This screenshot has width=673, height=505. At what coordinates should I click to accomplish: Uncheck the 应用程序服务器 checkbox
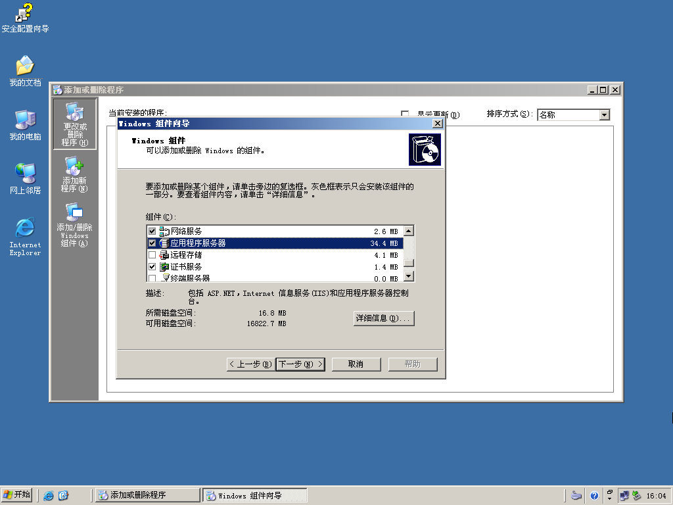152,243
